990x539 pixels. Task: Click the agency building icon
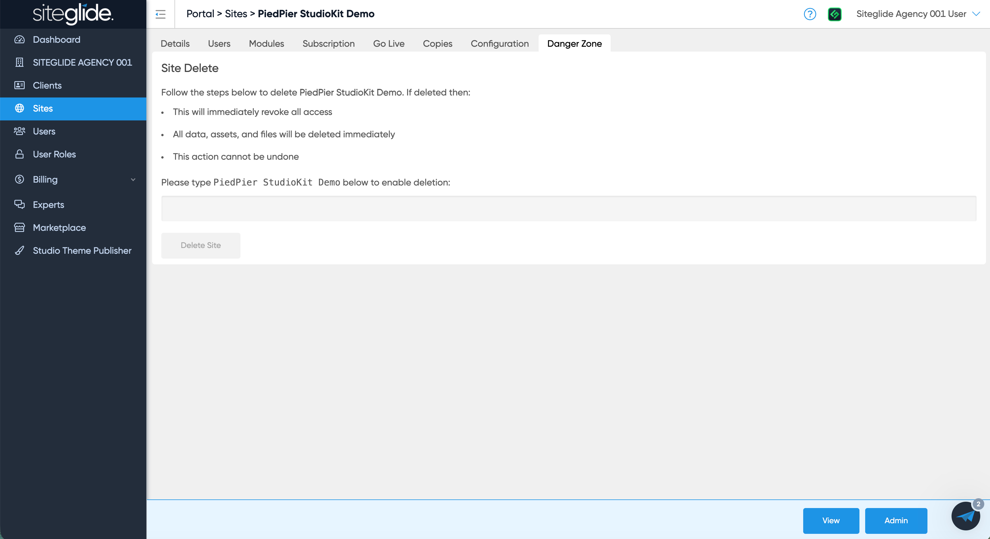coord(20,62)
